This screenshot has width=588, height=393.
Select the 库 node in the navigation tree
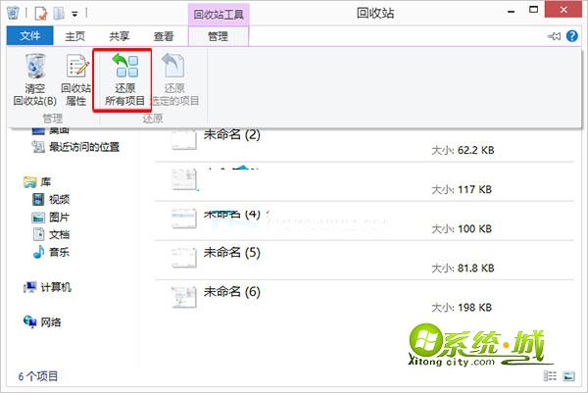(45, 181)
